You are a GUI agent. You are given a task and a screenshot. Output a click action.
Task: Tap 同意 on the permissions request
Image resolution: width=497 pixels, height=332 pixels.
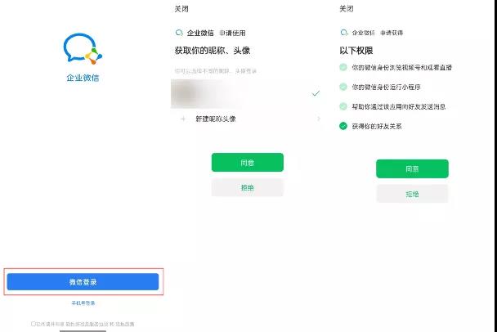point(412,168)
